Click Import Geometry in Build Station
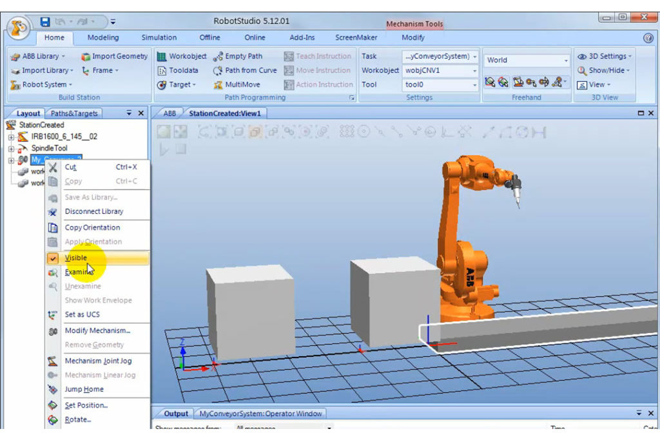 (114, 56)
